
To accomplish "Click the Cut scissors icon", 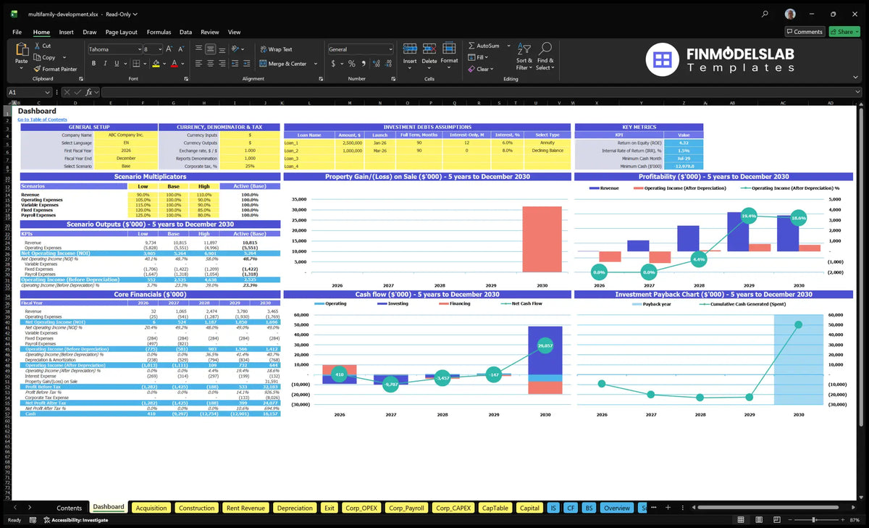I will (37, 46).
